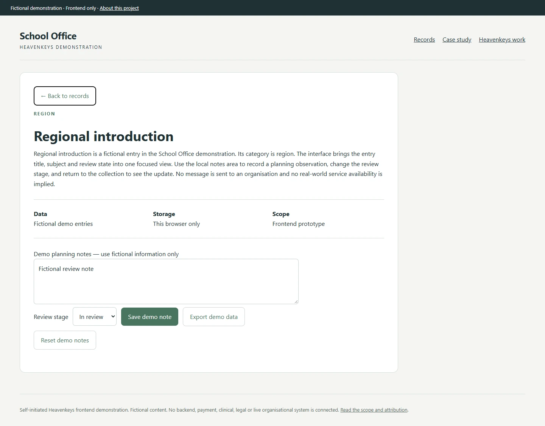The height and width of the screenshot is (426, 545).
Task: Click the 'REGION' category label
Action: (x=44, y=114)
